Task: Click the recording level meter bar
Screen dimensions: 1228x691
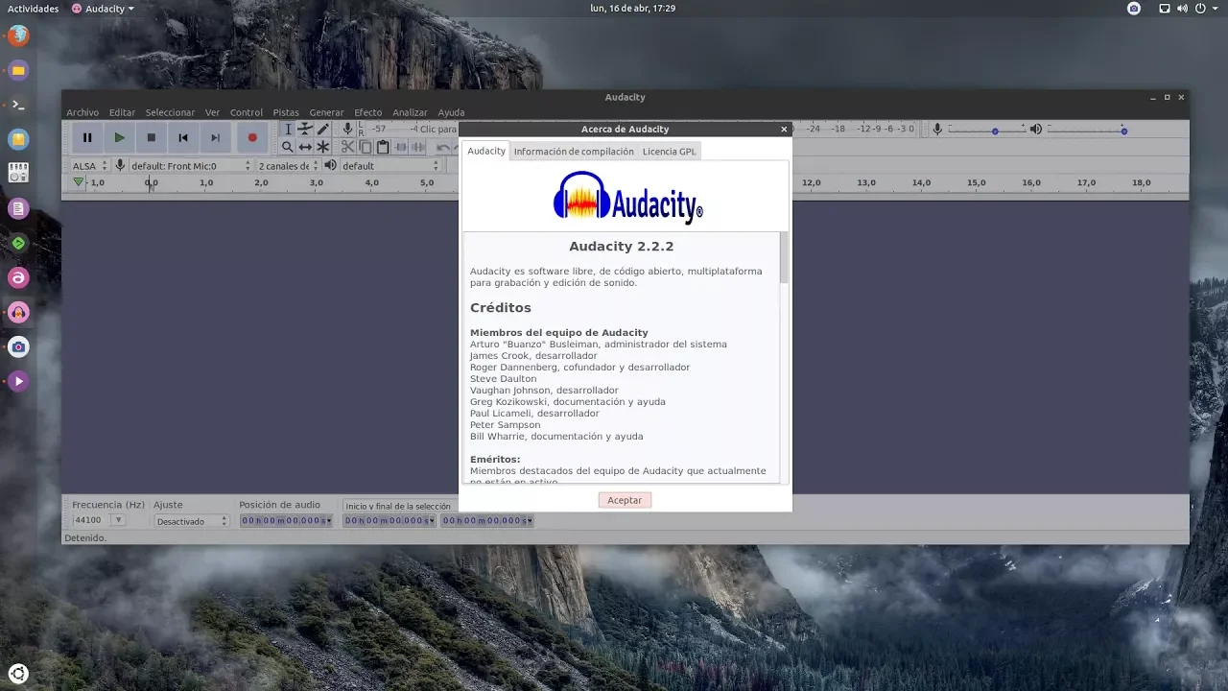Action: [x=413, y=129]
